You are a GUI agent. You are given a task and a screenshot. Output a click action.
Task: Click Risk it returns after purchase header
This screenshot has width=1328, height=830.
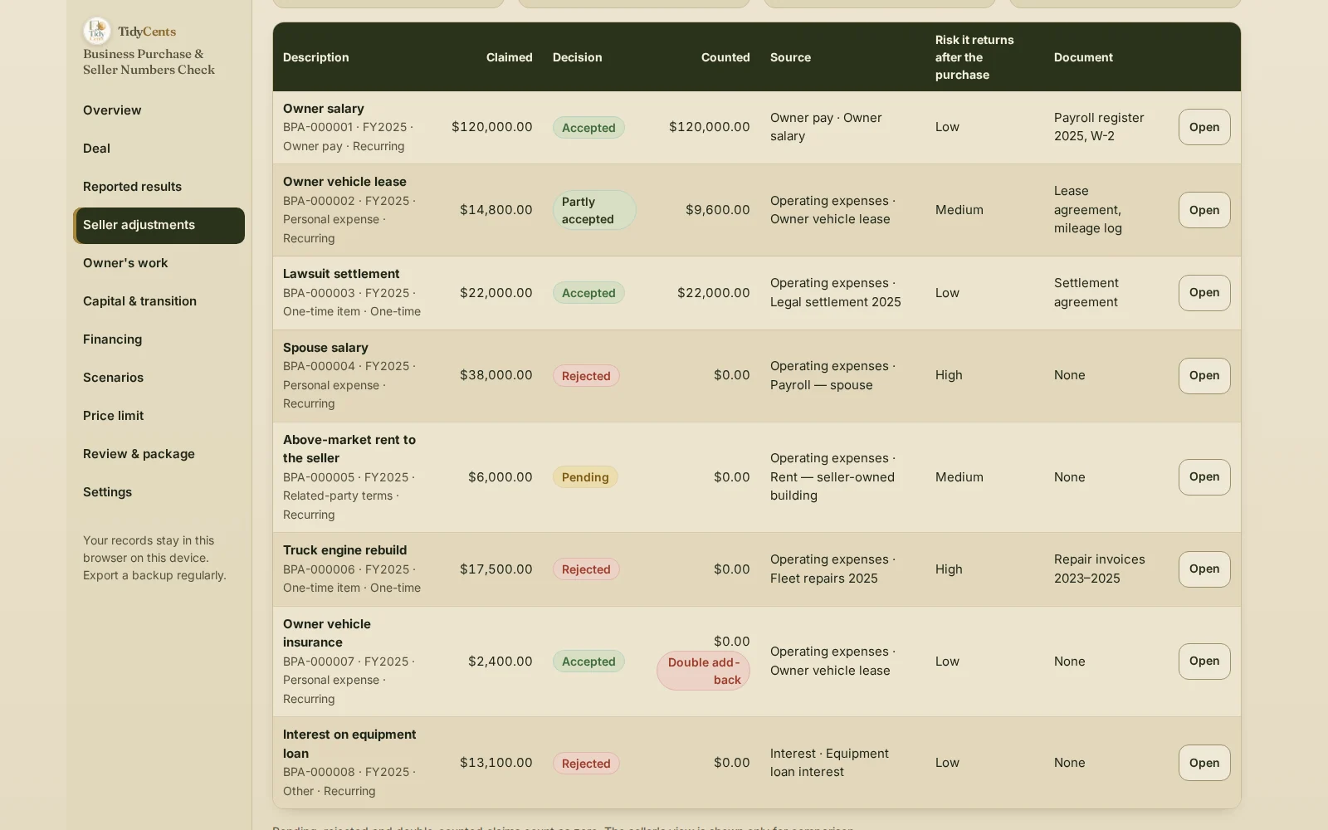point(974,57)
